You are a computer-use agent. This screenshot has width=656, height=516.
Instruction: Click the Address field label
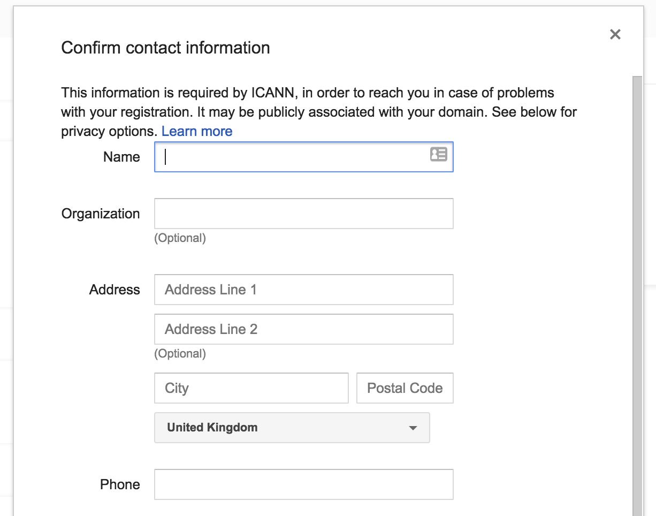coord(115,290)
